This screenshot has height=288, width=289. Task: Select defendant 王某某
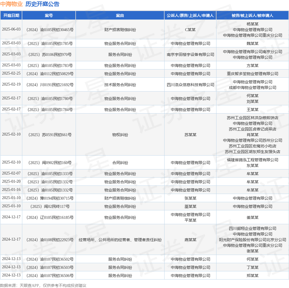coord(253,110)
